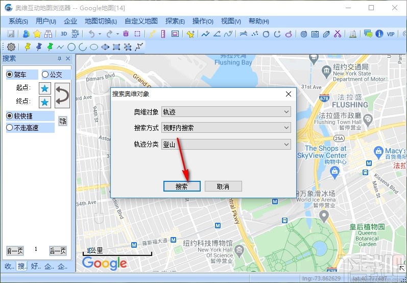Click the 后一页 next page button

[58, 251]
